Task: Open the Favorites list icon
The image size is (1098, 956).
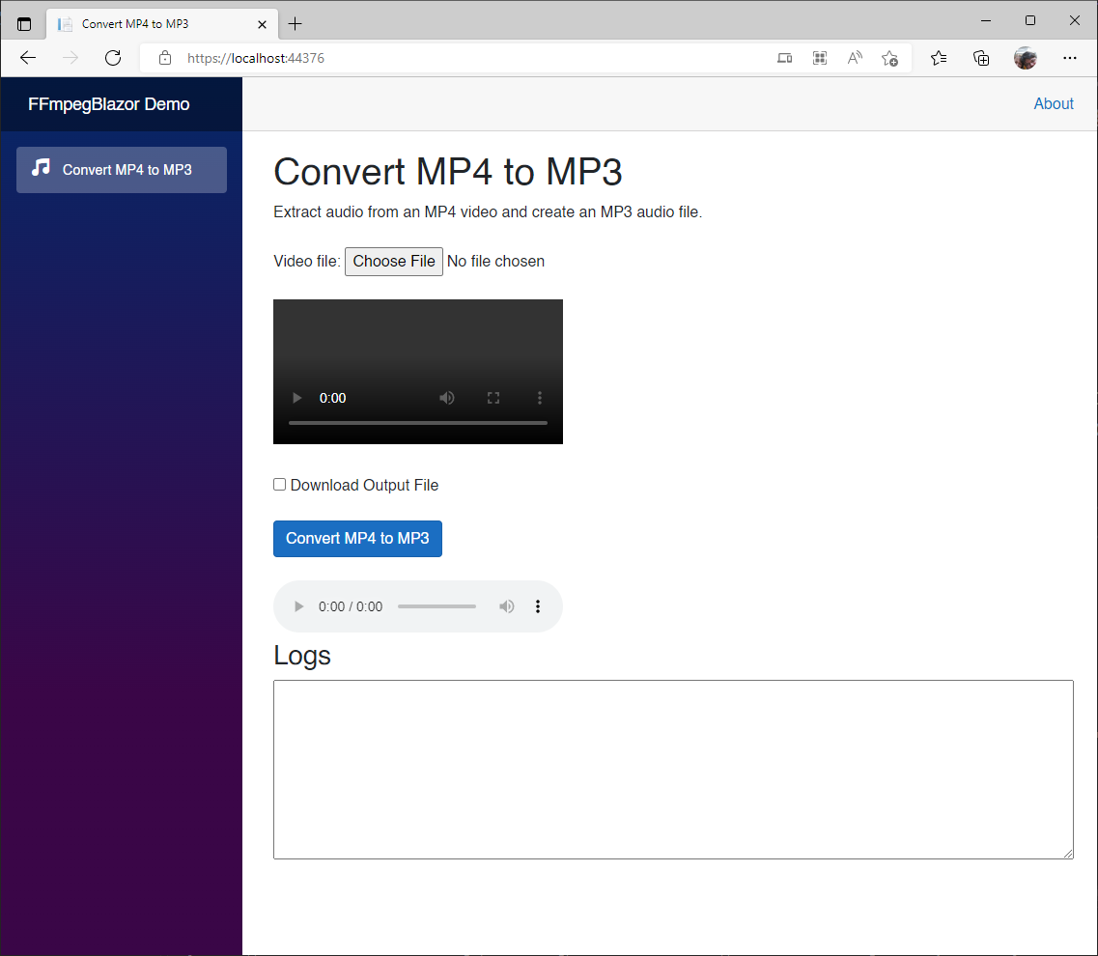Action: [x=939, y=58]
